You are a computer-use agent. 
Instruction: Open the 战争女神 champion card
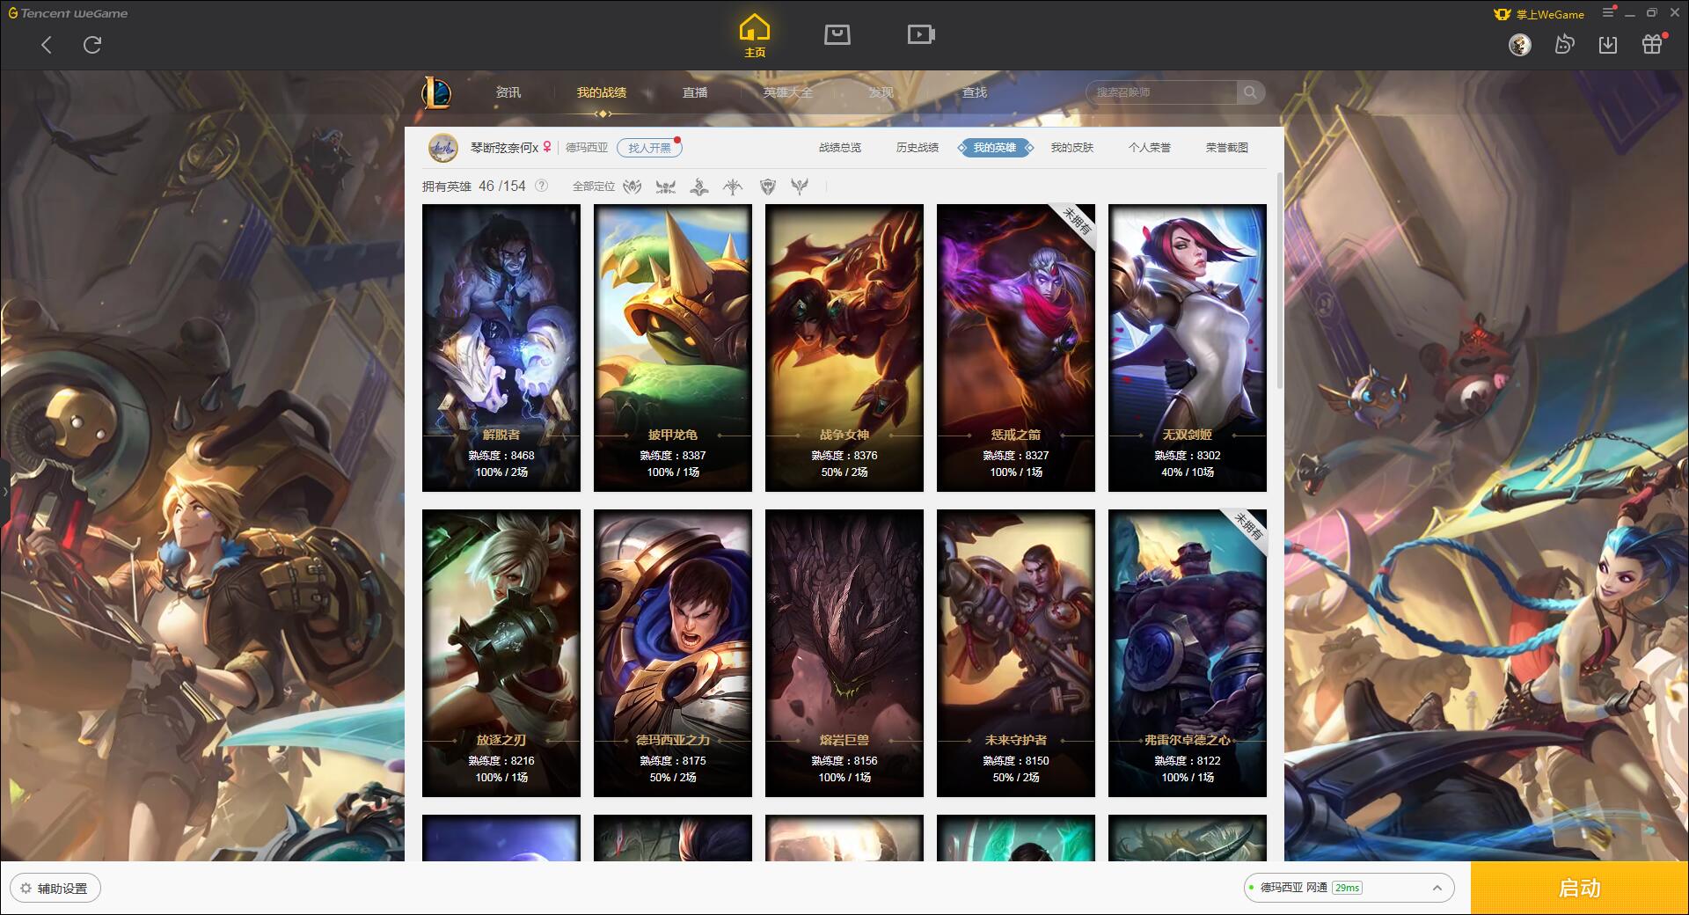pos(844,348)
